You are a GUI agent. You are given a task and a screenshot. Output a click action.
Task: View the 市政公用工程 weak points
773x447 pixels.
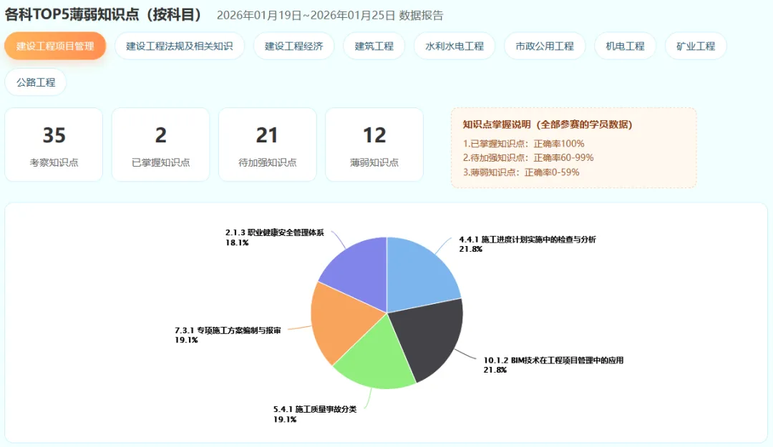coord(545,45)
